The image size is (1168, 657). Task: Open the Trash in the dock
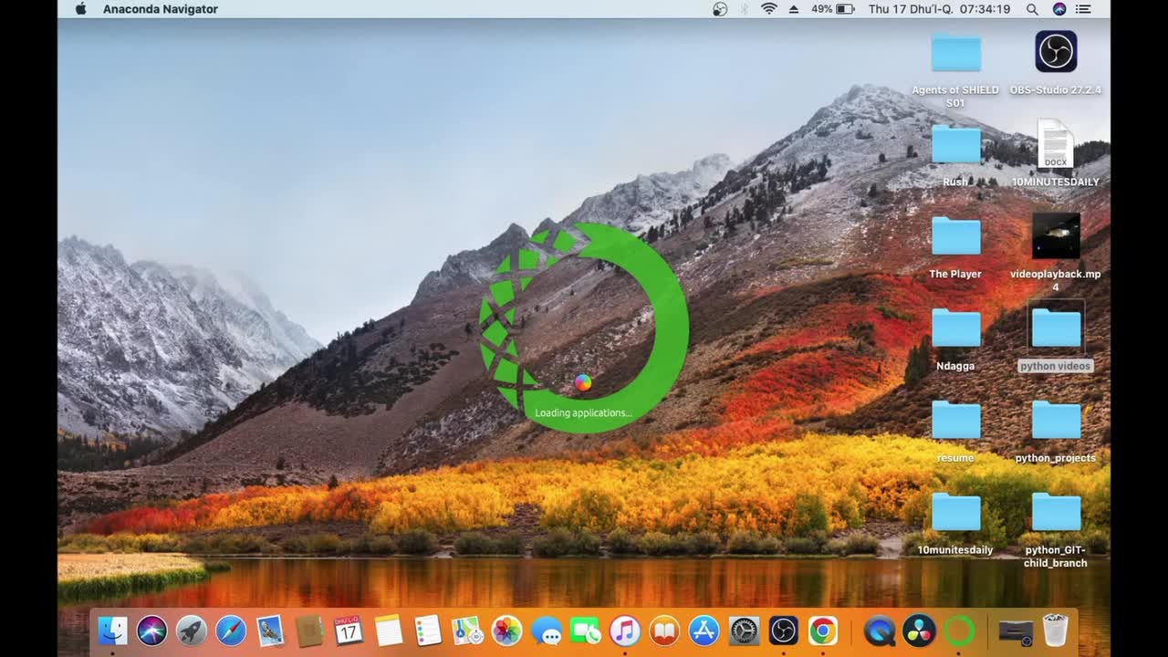pos(1055,631)
